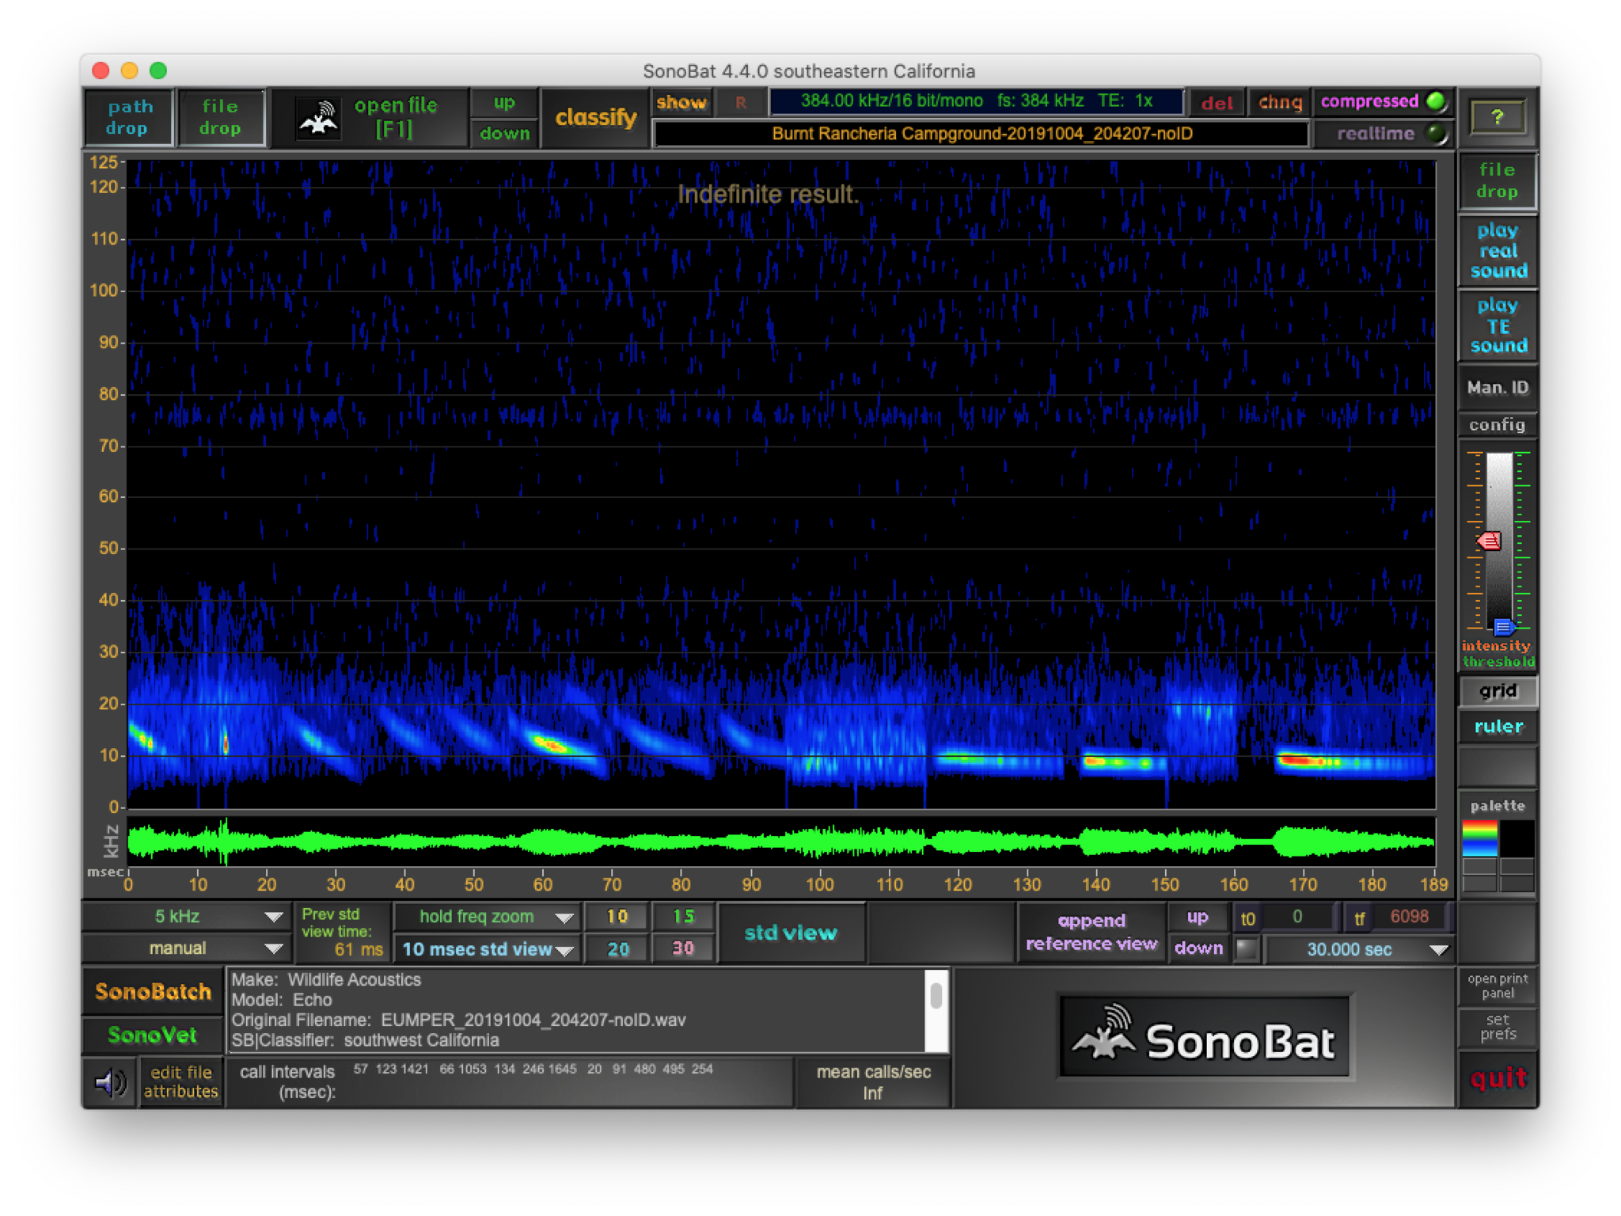Click the SonoBat logo panel

coord(1204,1038)
